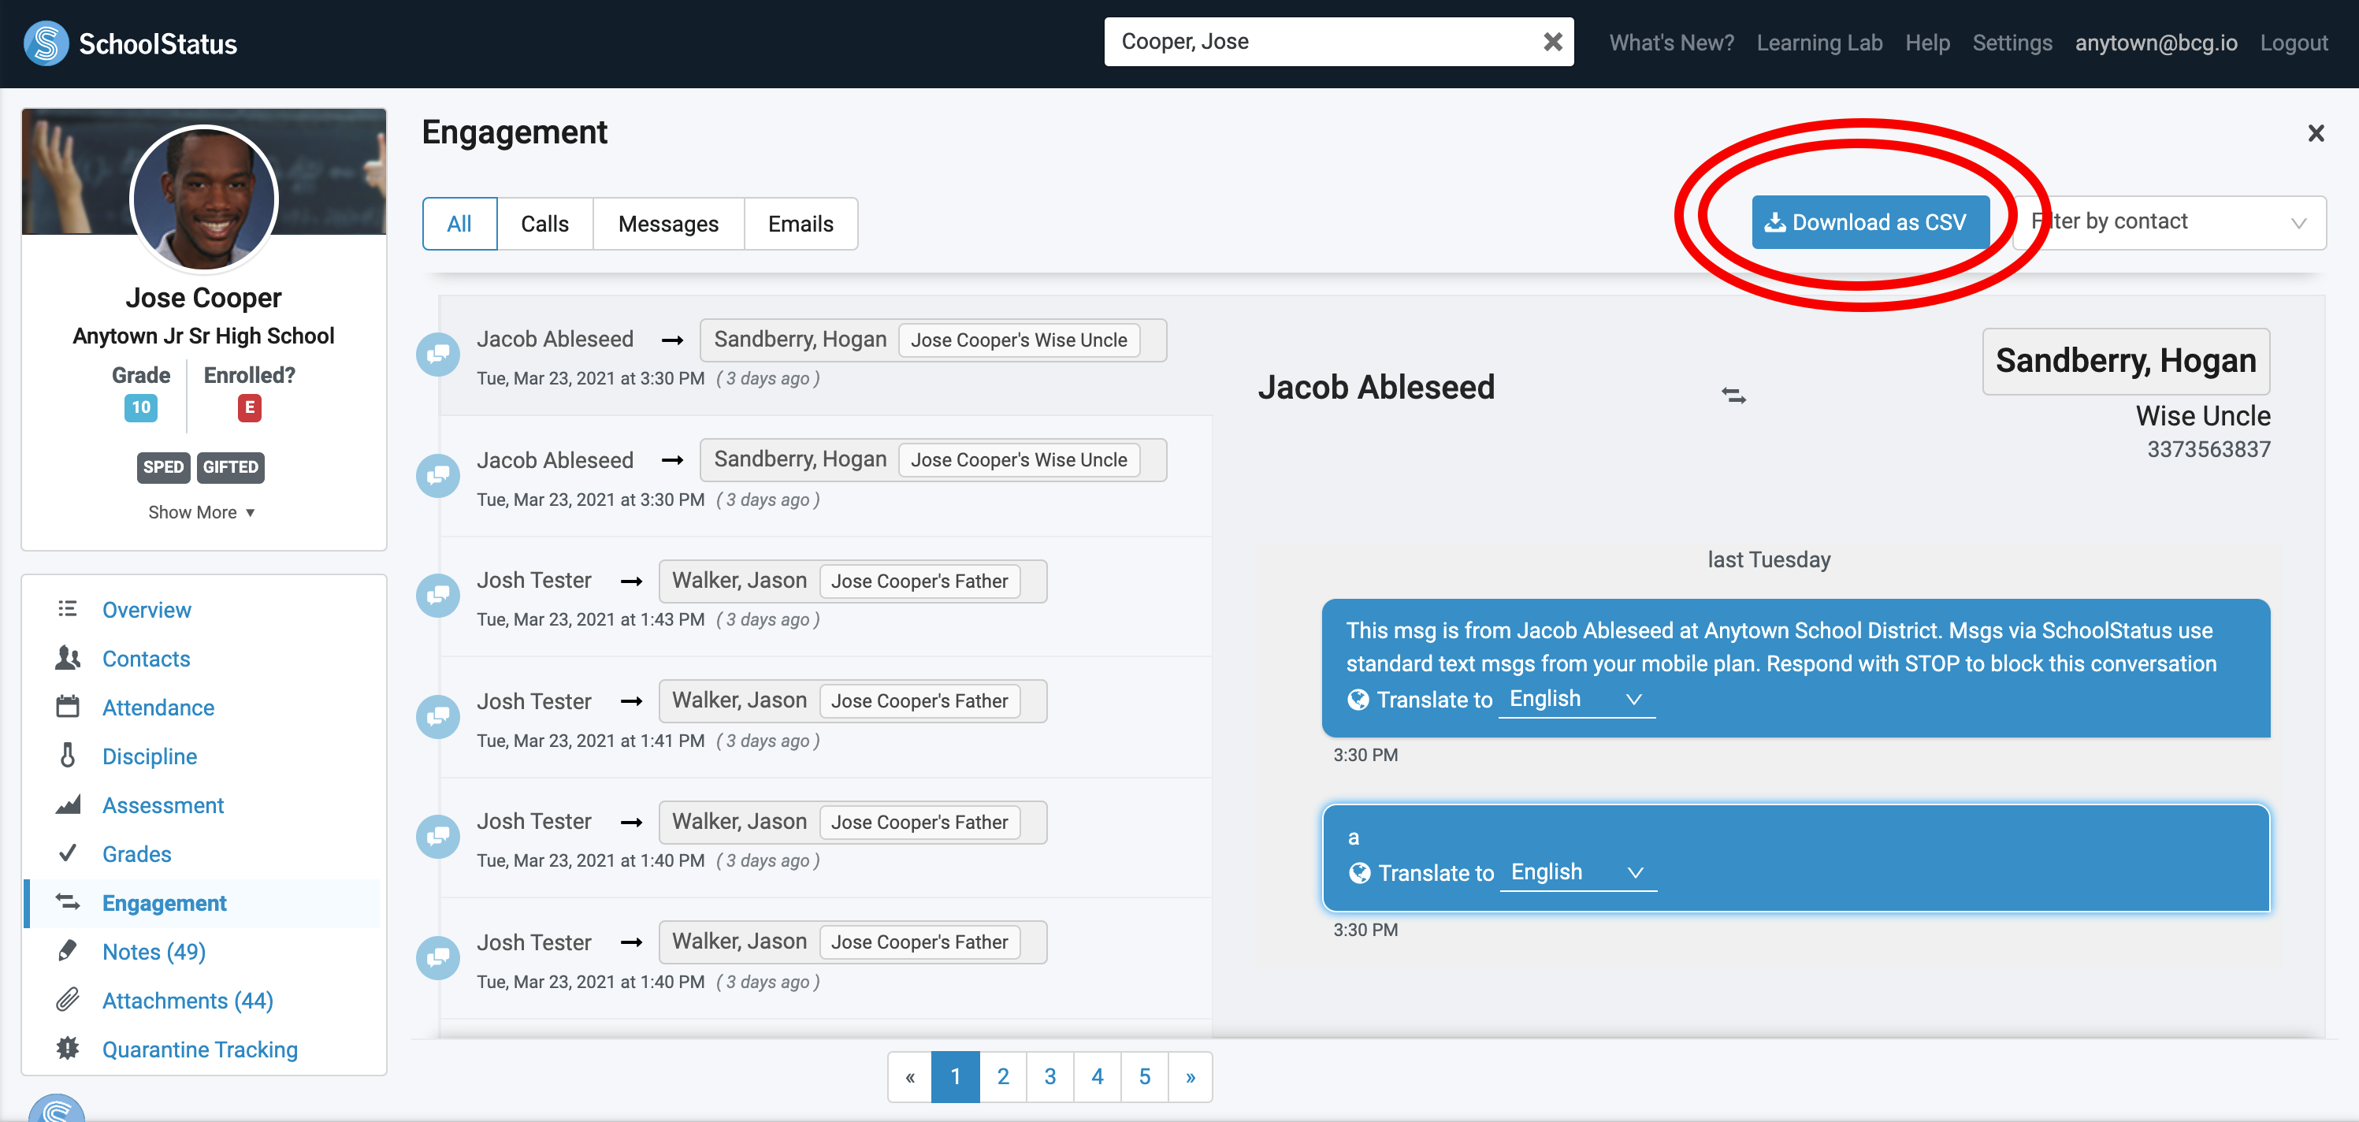Open Notes (49)
Screen dimensions: 2359x1122
[154, 951]
